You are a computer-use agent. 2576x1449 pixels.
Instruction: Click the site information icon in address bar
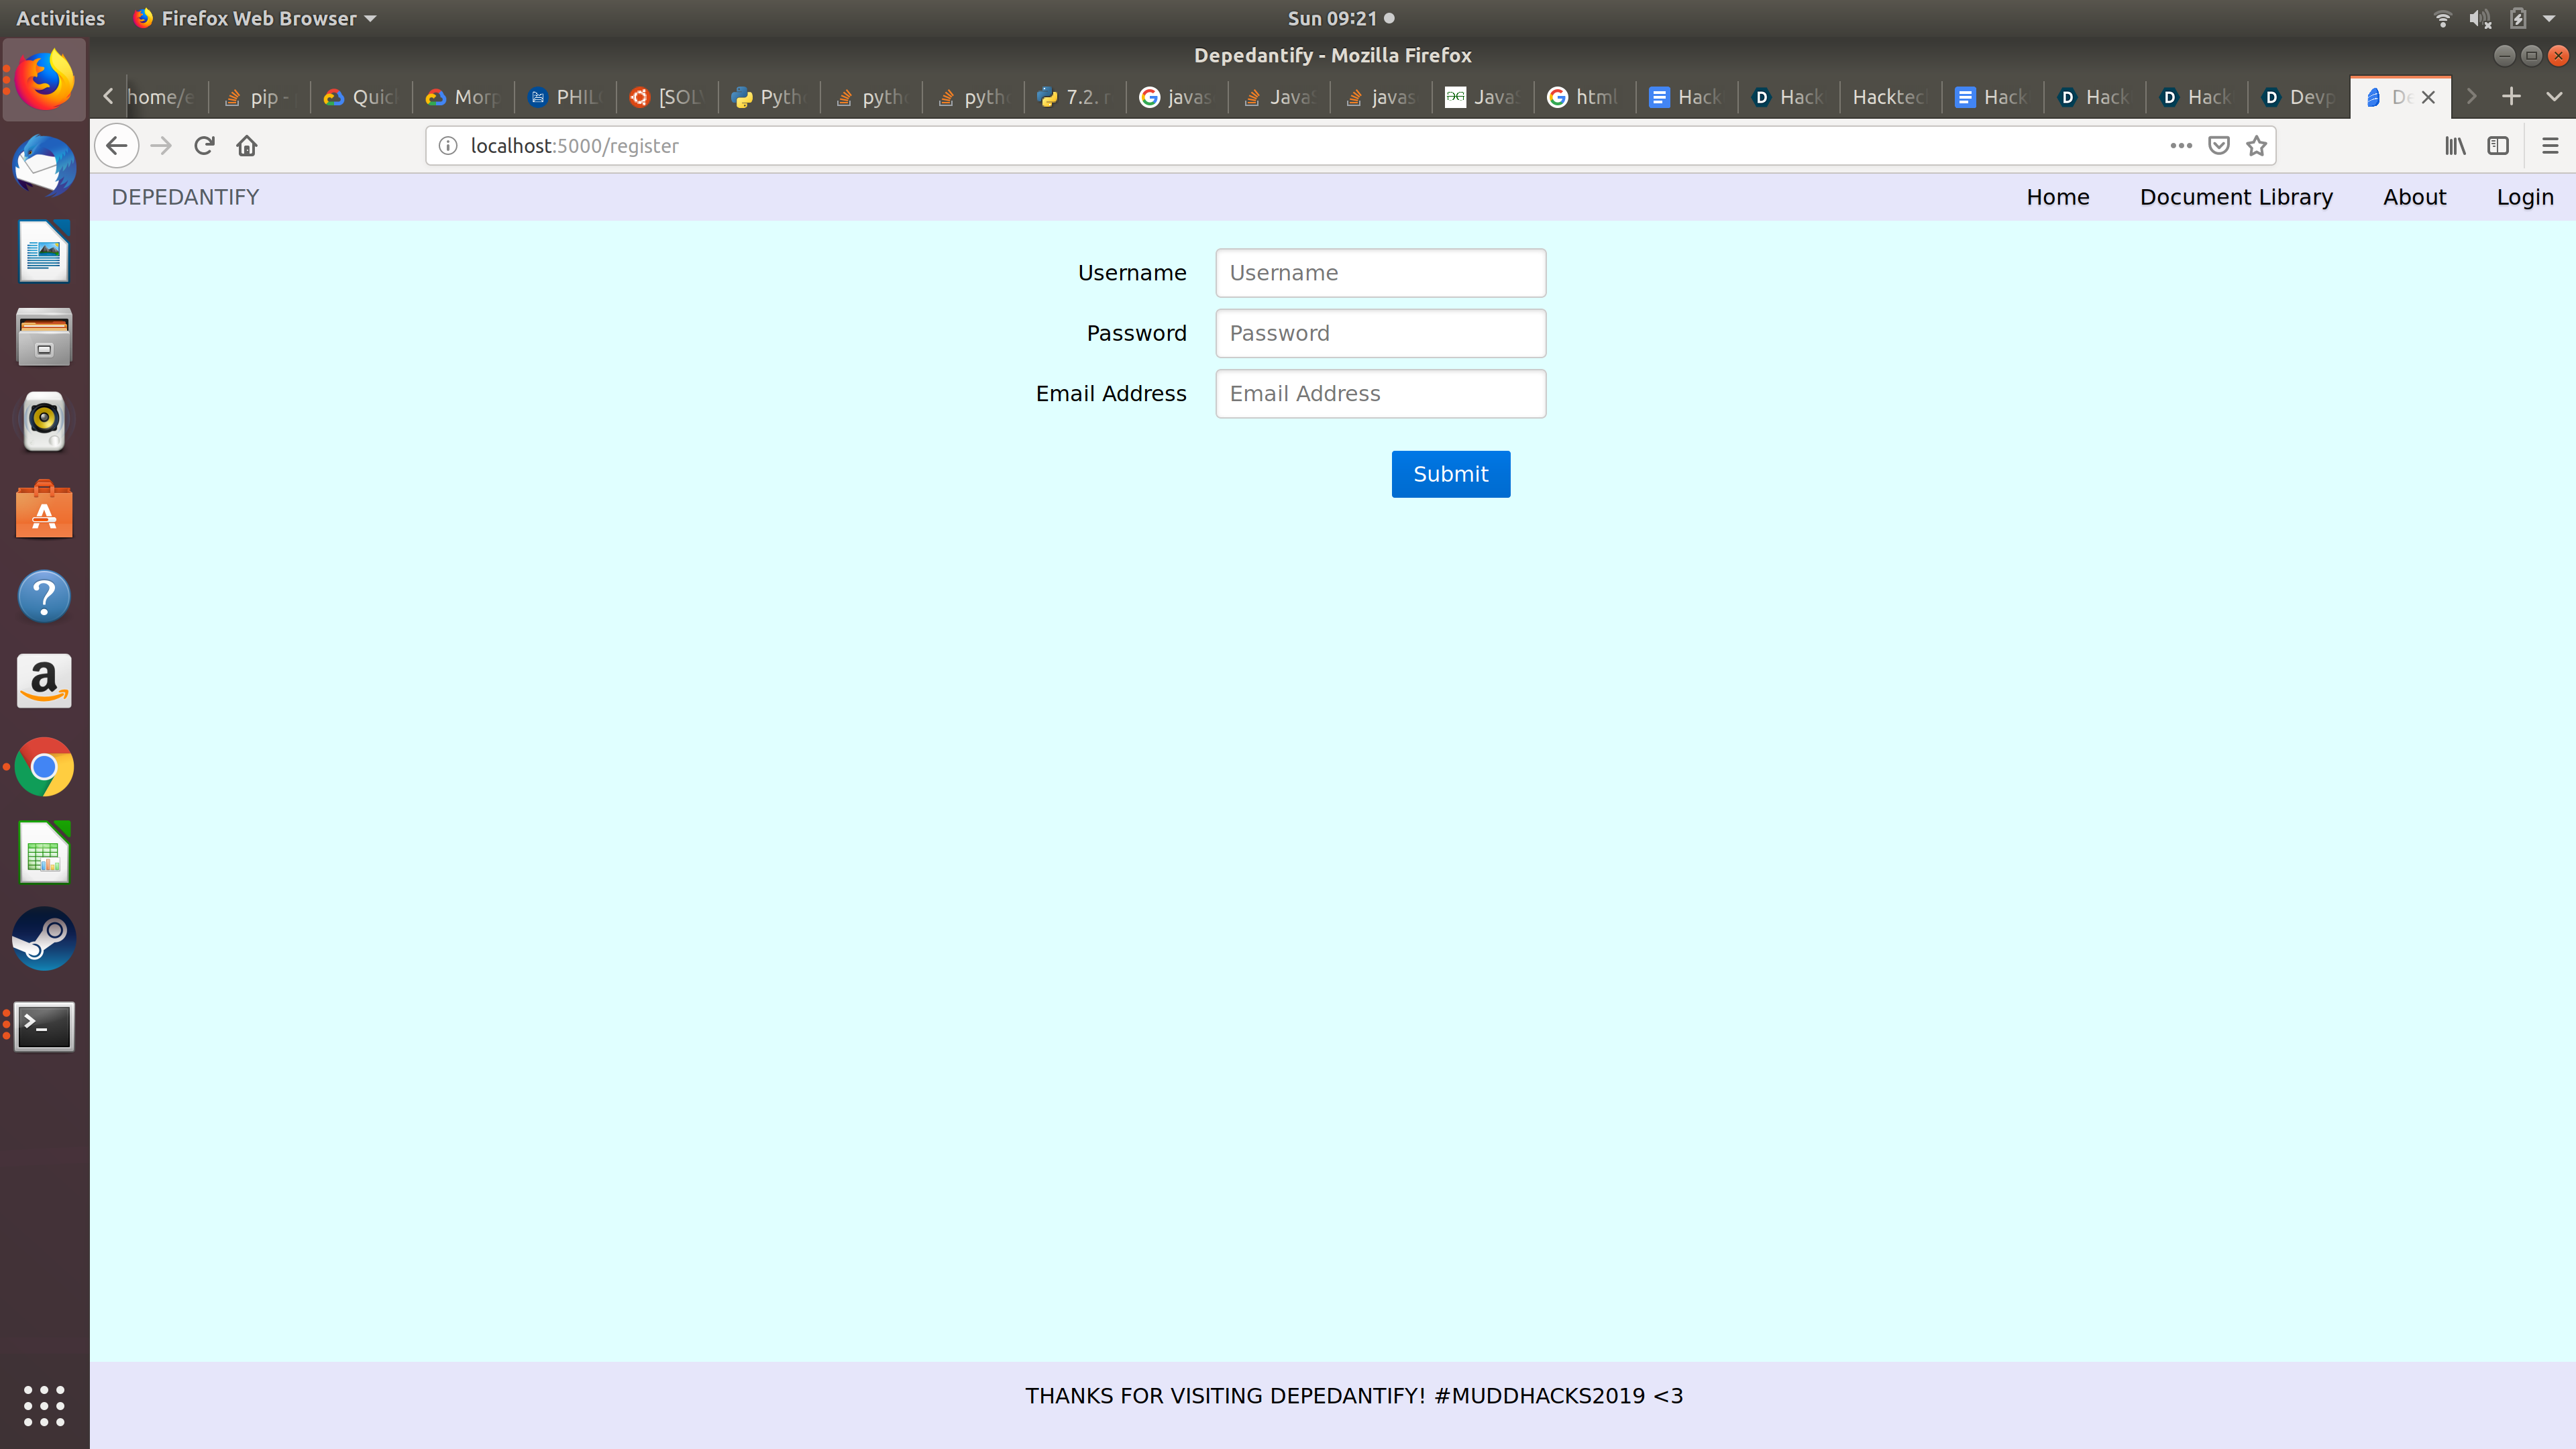tap(448, 146)
